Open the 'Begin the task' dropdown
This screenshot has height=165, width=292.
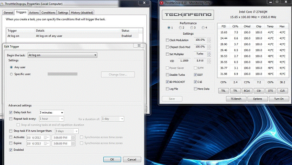pyautogui.click(x=63, y=55)
